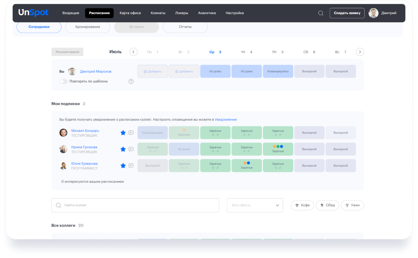This screenshot has width=418, height=258.
Task: Click Создать заявку button
Action: click(x=347, y=13)
